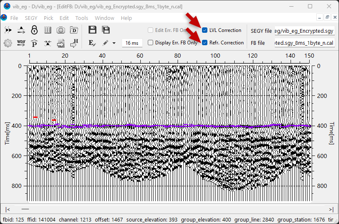Jump to first with the |< button
Screen dimensions: 339x224
point(8,209)
